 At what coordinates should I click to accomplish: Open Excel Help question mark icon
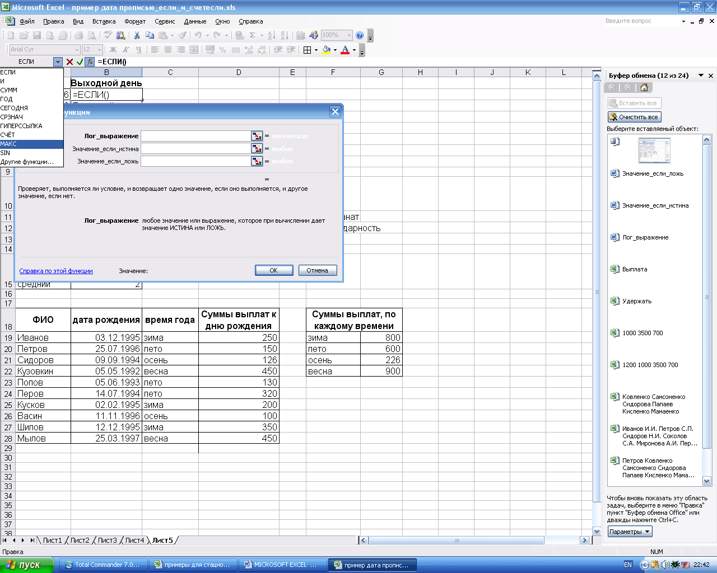360,35
